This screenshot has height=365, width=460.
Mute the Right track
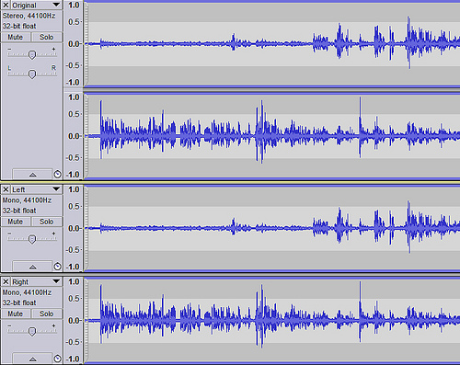click(16, 314)
